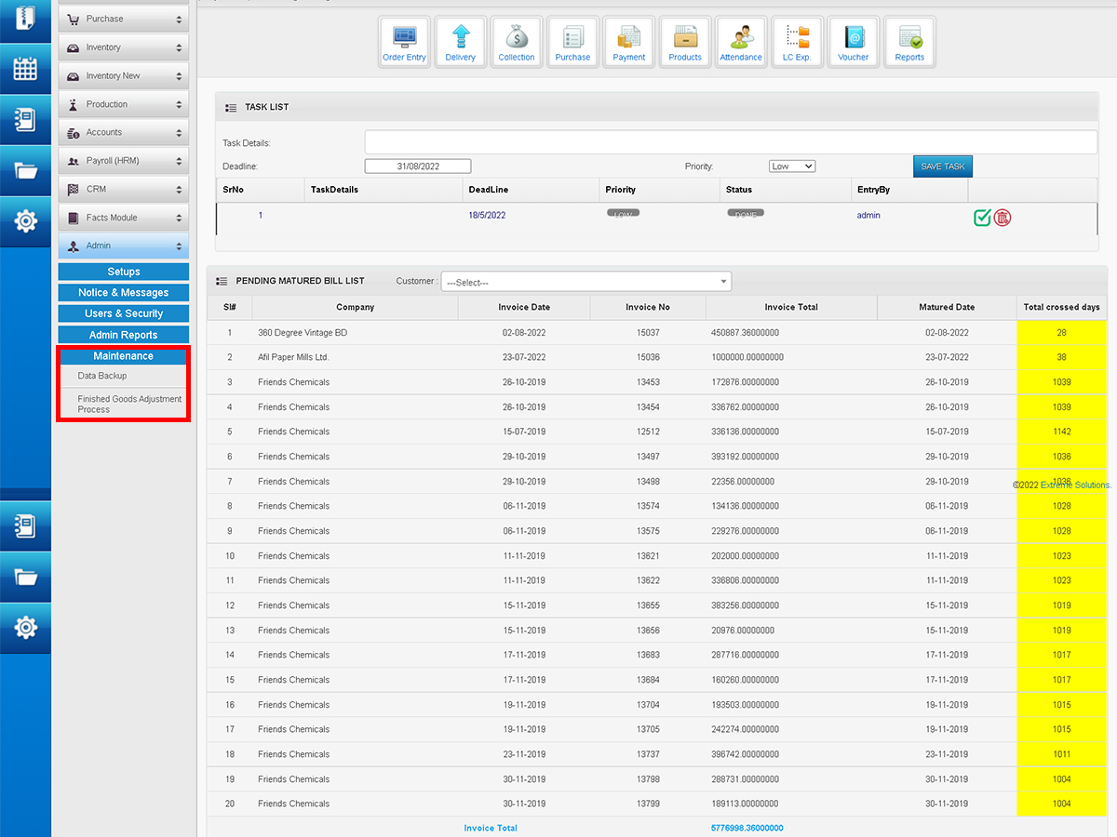Open Finished Goods Adjustment Process link
This screenshot has height=837, width=1117.
coord(129,404)
